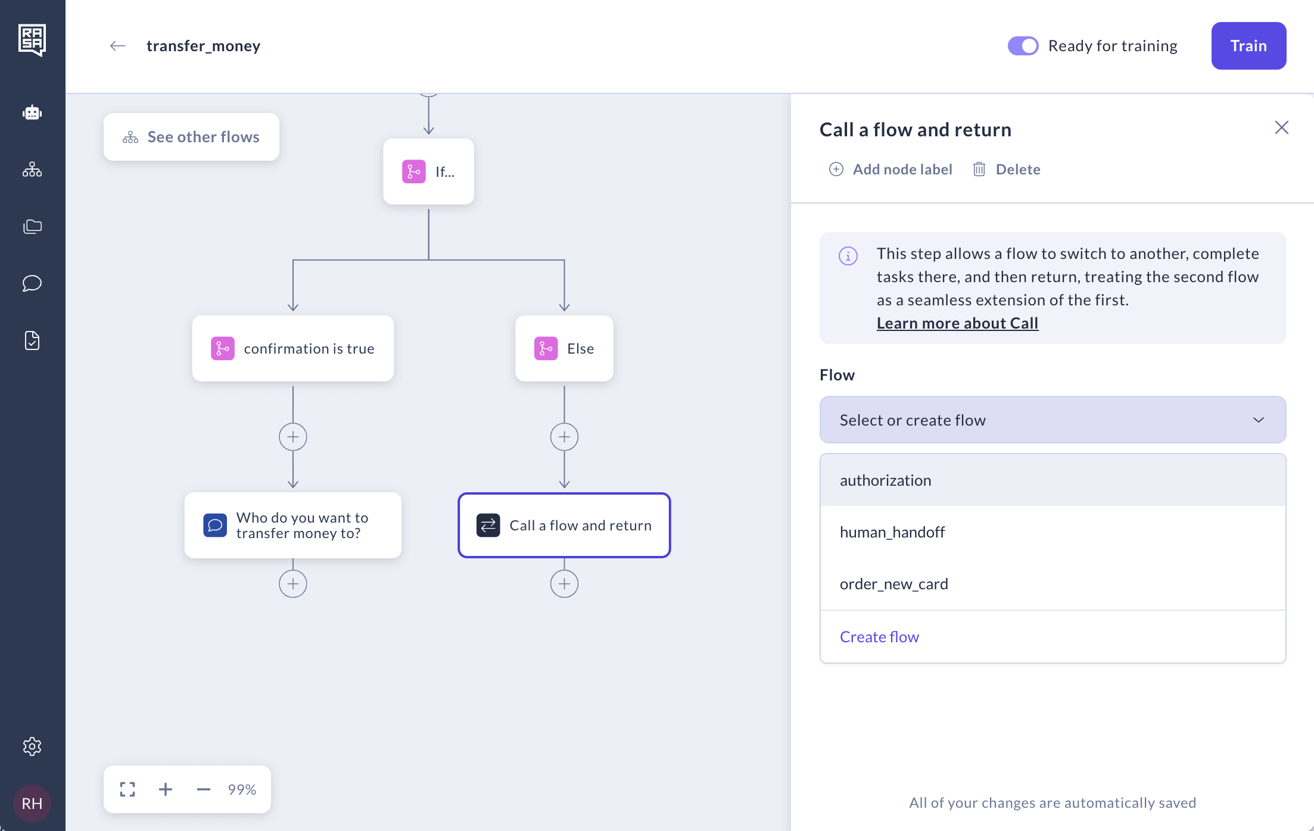Toggle the Ready for training switch

coord(1023,46)
